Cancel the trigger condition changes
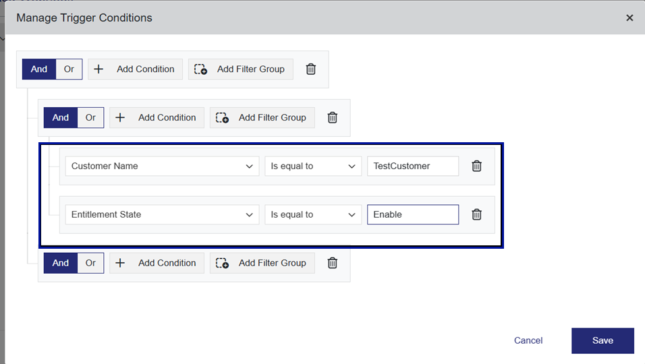This screenshot has height=364, width=645. click(528, 340)
